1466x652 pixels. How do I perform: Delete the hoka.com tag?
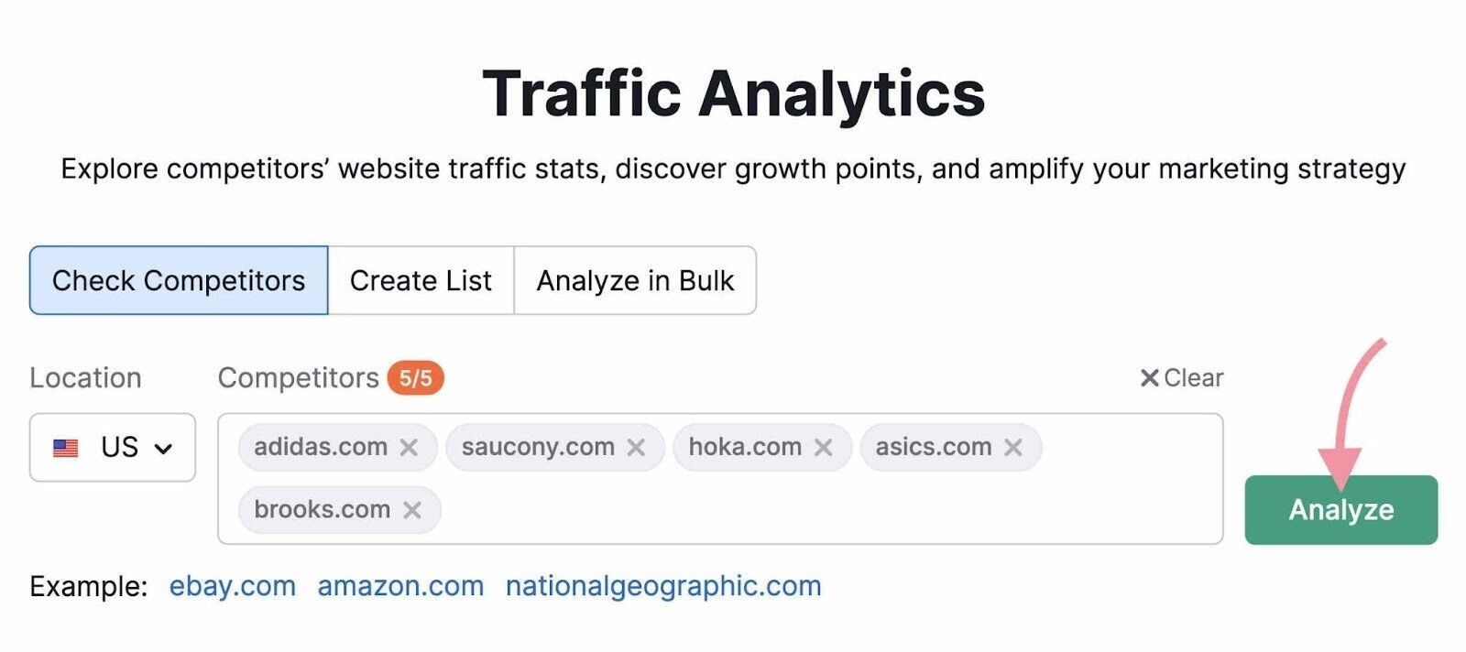click(x=824, y=447)
